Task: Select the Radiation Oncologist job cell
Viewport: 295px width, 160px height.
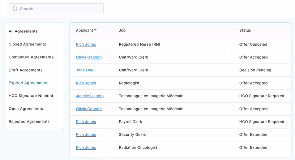Action: 138,147
